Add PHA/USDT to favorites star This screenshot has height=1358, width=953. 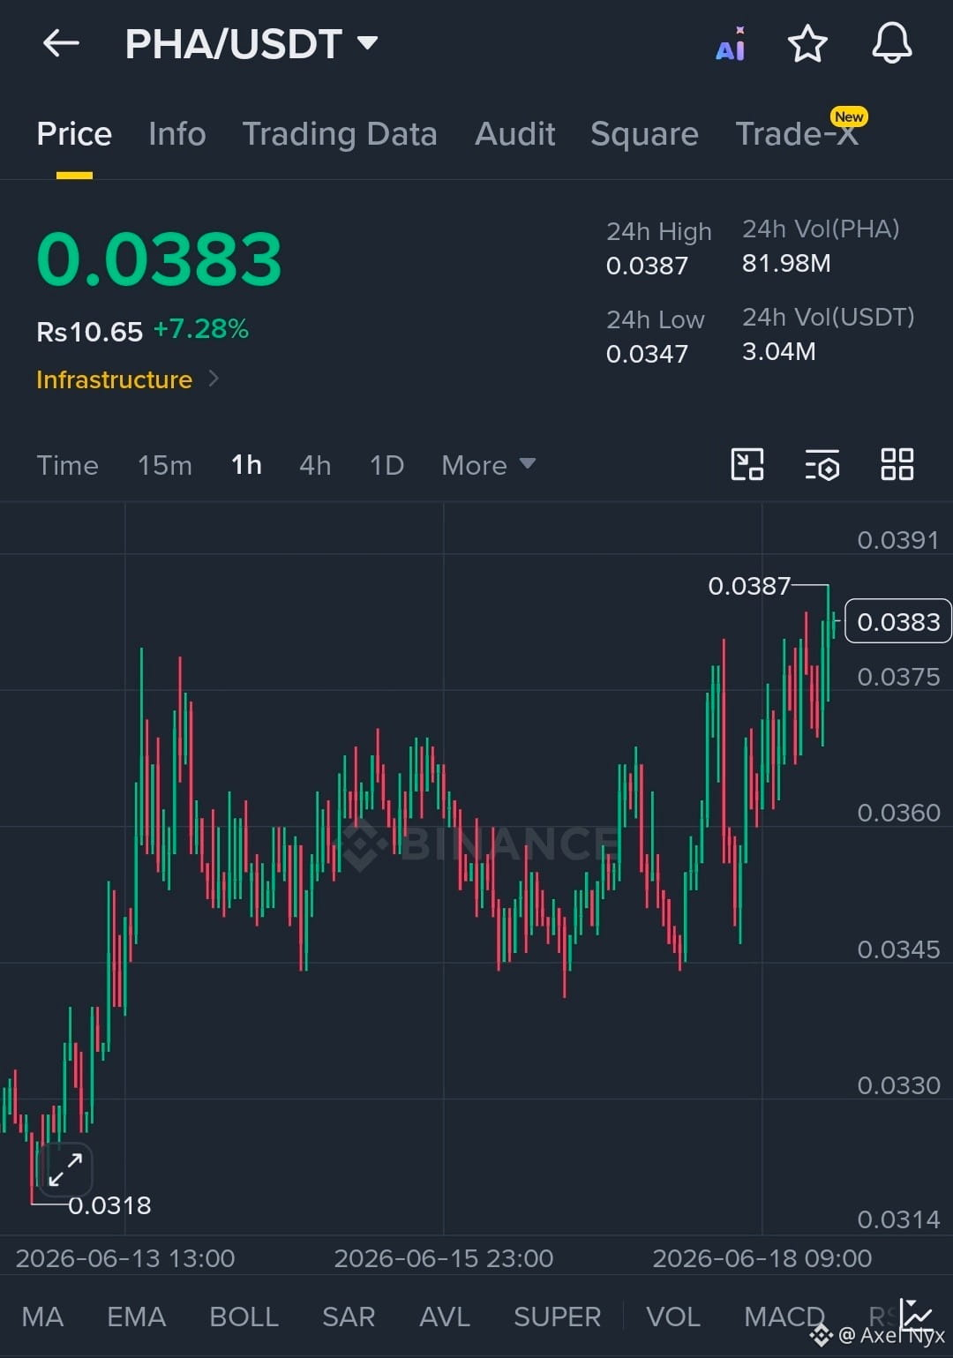point(807,43)
